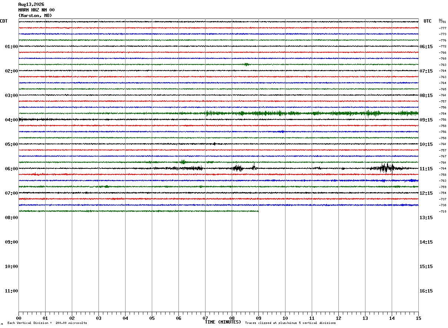Click minute 15 tick on bottom axis
This screenshot has height=328, width=448.
pos(418,318)
